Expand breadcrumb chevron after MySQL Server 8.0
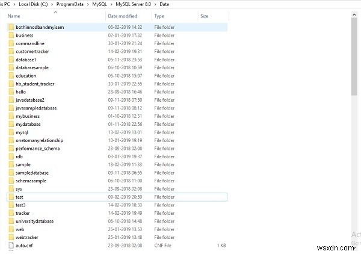The image size is (361, 254). pos(155,4)
